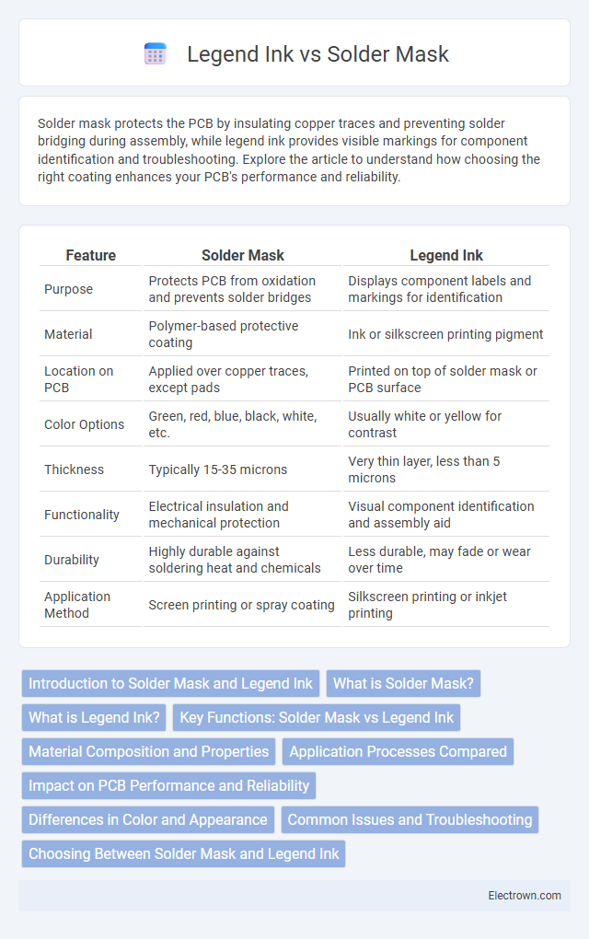This screenshot has height=939, width=589.
Task: Open the What is Legend Ink? link
Action: point(94,717)
